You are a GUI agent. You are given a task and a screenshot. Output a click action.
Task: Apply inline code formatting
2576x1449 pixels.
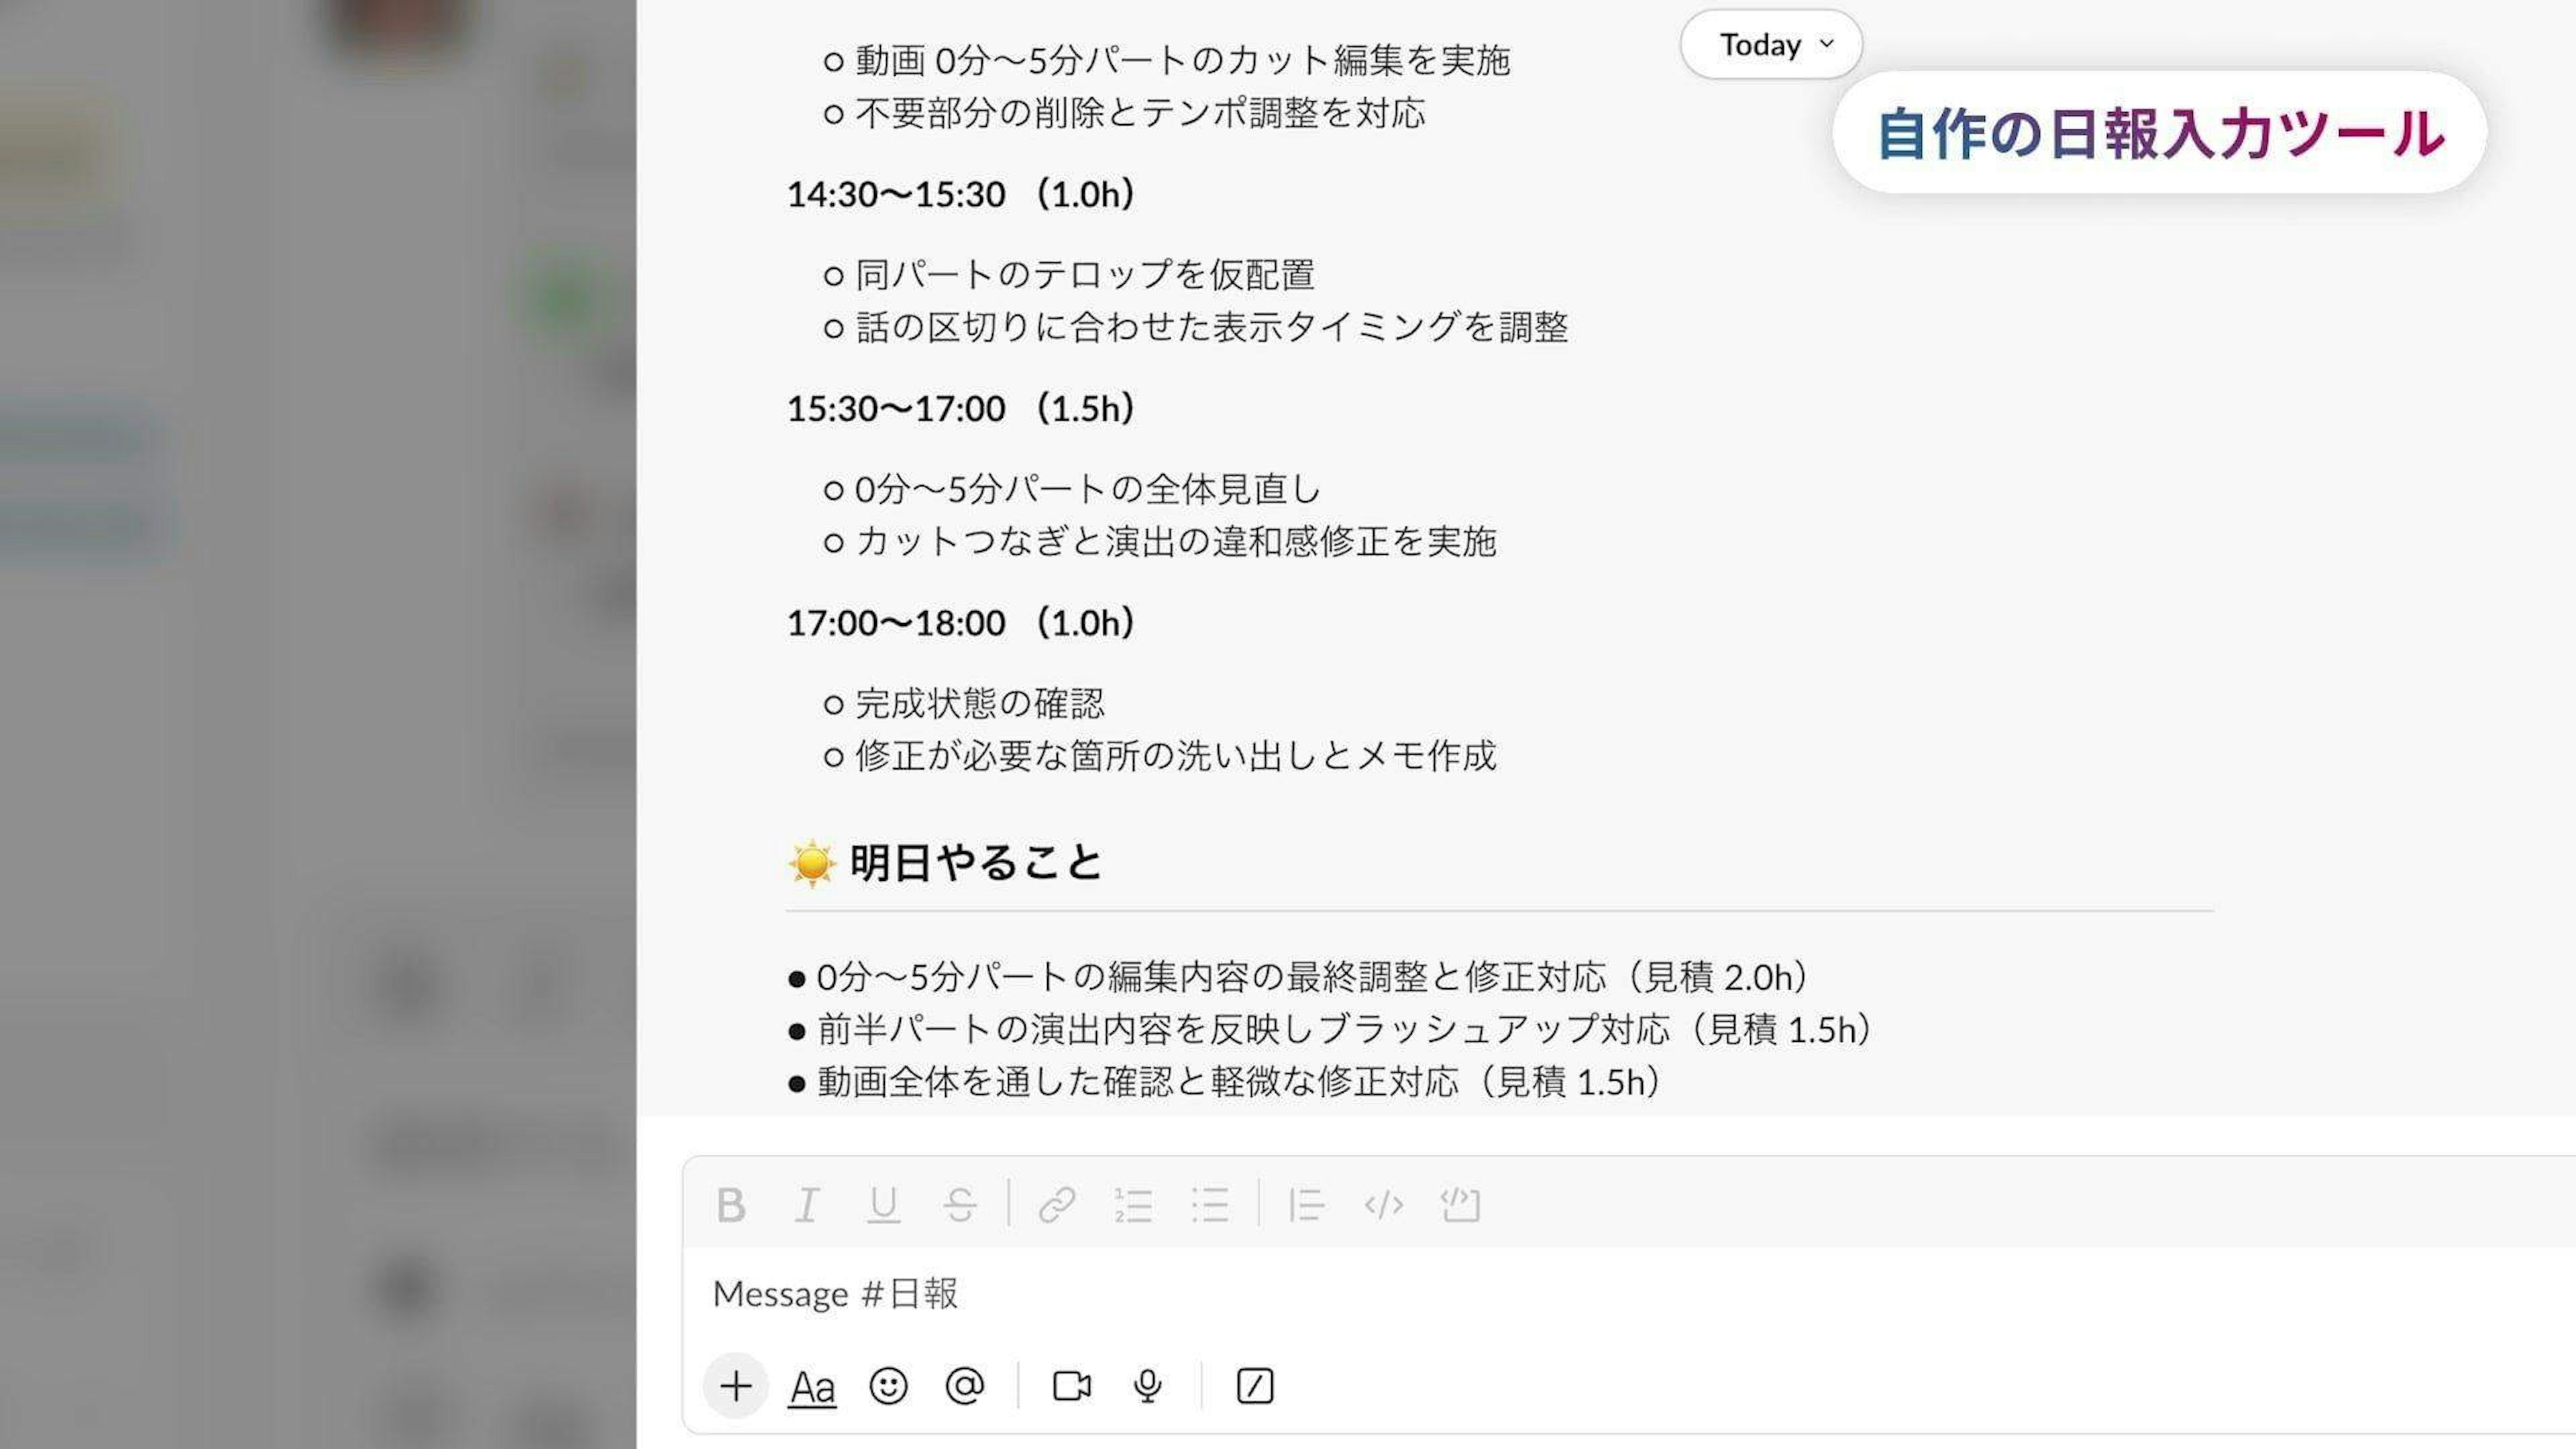coord(1383,1205)
